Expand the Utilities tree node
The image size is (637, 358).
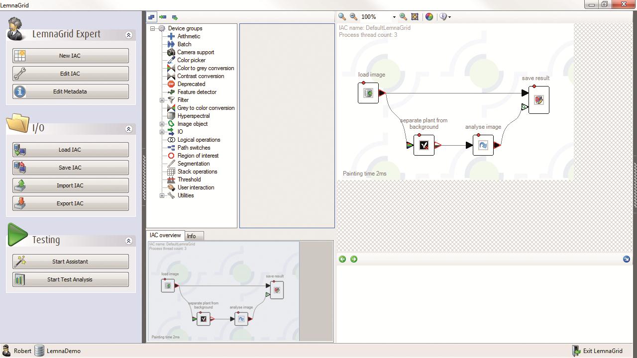tap(162, 195)
